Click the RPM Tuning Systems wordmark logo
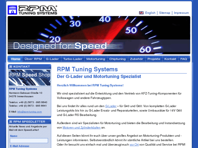198x148 pixels. [x=38, y=10]
